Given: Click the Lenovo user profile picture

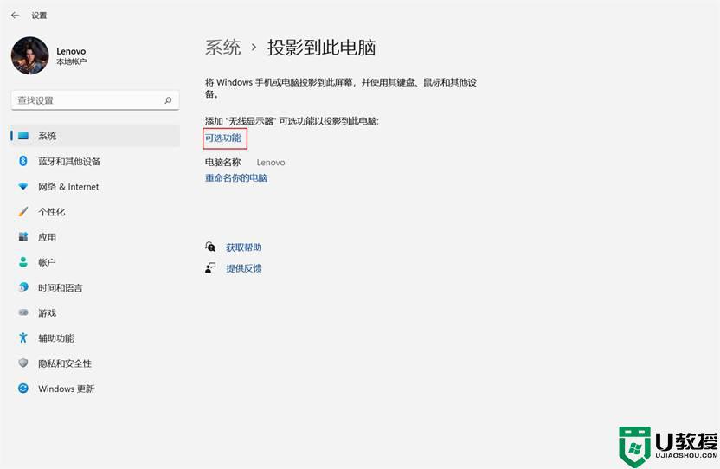Looking at the screenshot, I should (x=29, y=55).
